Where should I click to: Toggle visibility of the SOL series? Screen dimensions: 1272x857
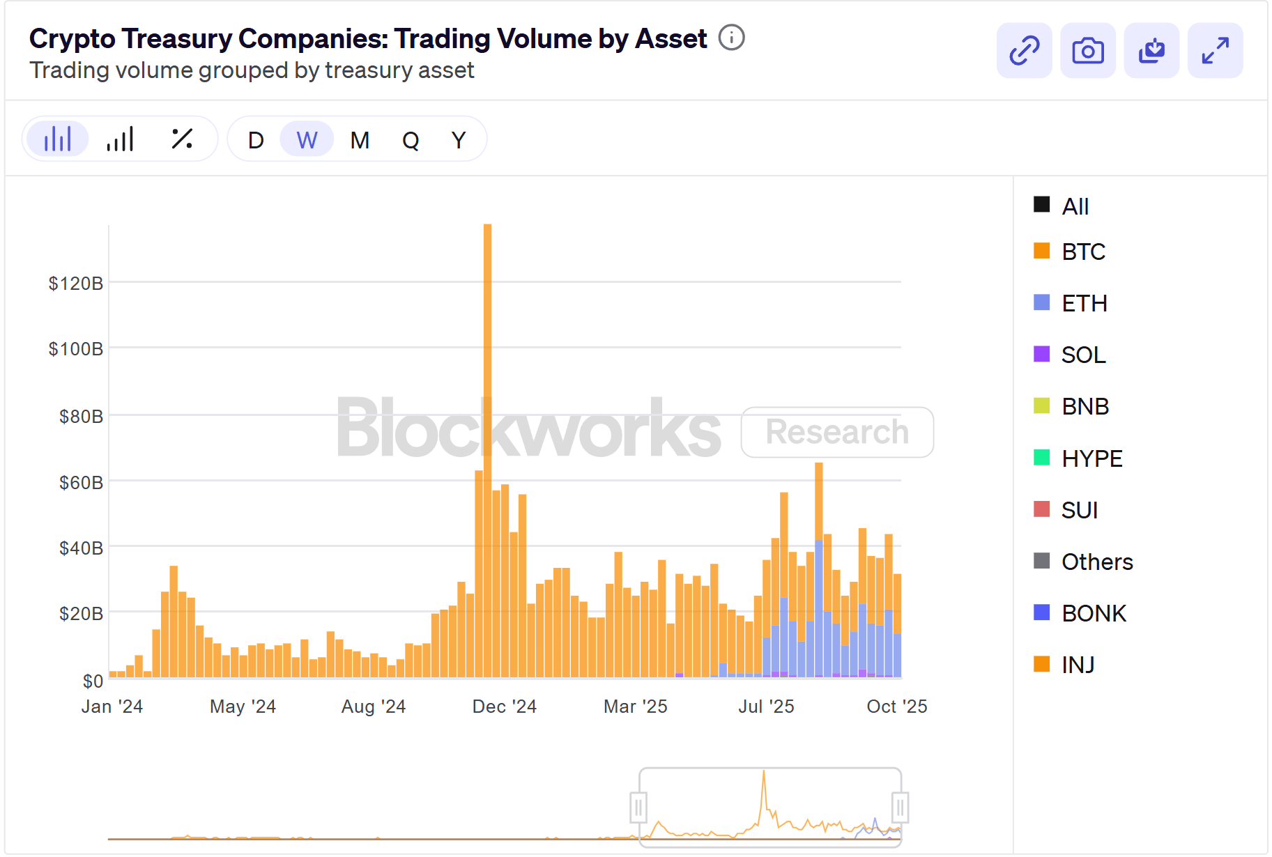(1082, 355)
